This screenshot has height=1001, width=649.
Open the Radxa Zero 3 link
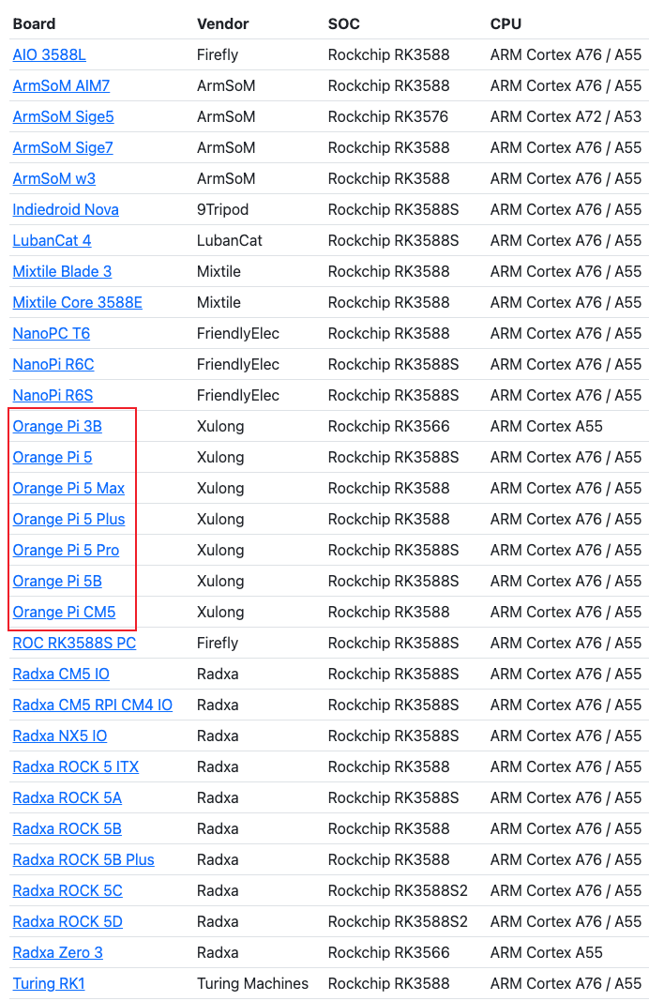[57, 952]
